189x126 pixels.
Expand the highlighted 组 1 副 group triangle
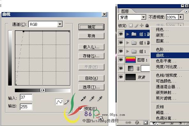click(x=128, y=34)
